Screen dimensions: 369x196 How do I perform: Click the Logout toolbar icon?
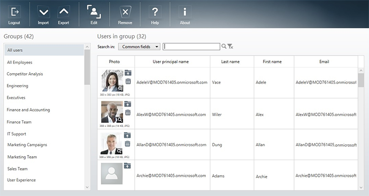coord(15,12)
